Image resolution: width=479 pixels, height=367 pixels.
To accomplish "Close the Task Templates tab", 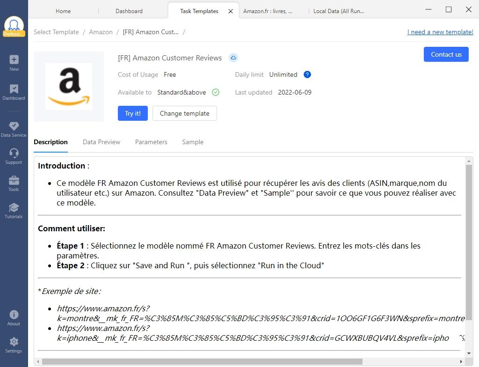I will coord(231,11).
